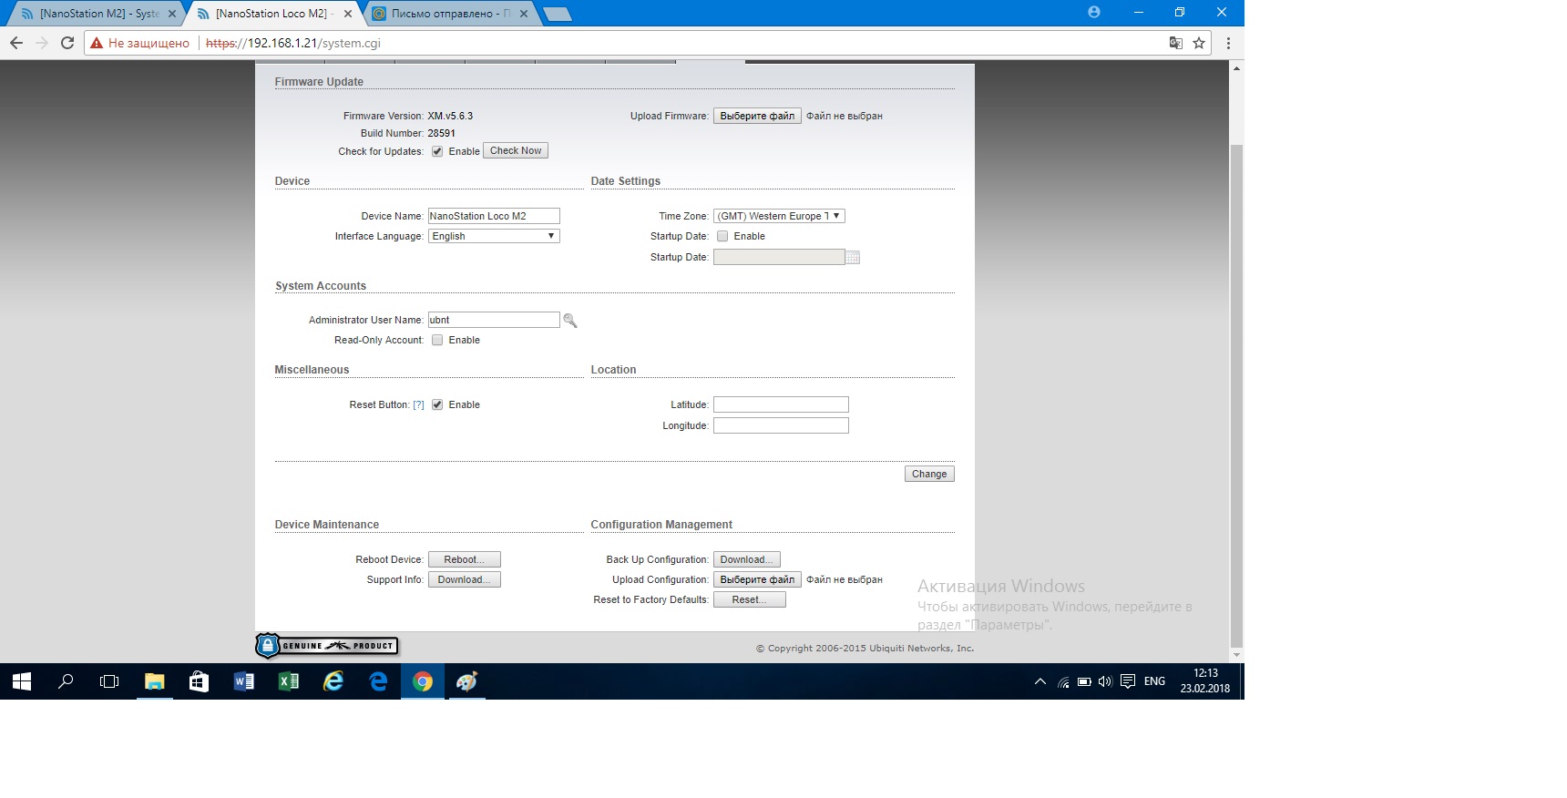Choose file for Upload Configuration
Image resolution: width=1567 pixels, height=798 pixels.
[x=757, y=579]
